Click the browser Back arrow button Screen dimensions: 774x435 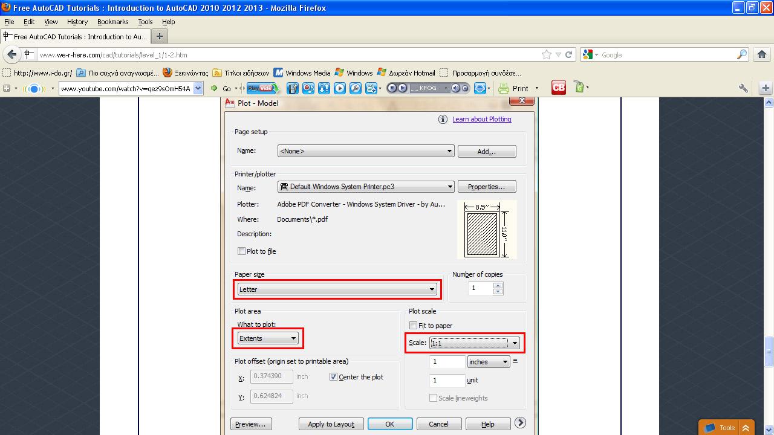[11, 54]
